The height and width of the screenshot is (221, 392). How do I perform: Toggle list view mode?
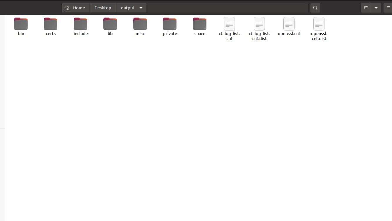tap(366, 8)
